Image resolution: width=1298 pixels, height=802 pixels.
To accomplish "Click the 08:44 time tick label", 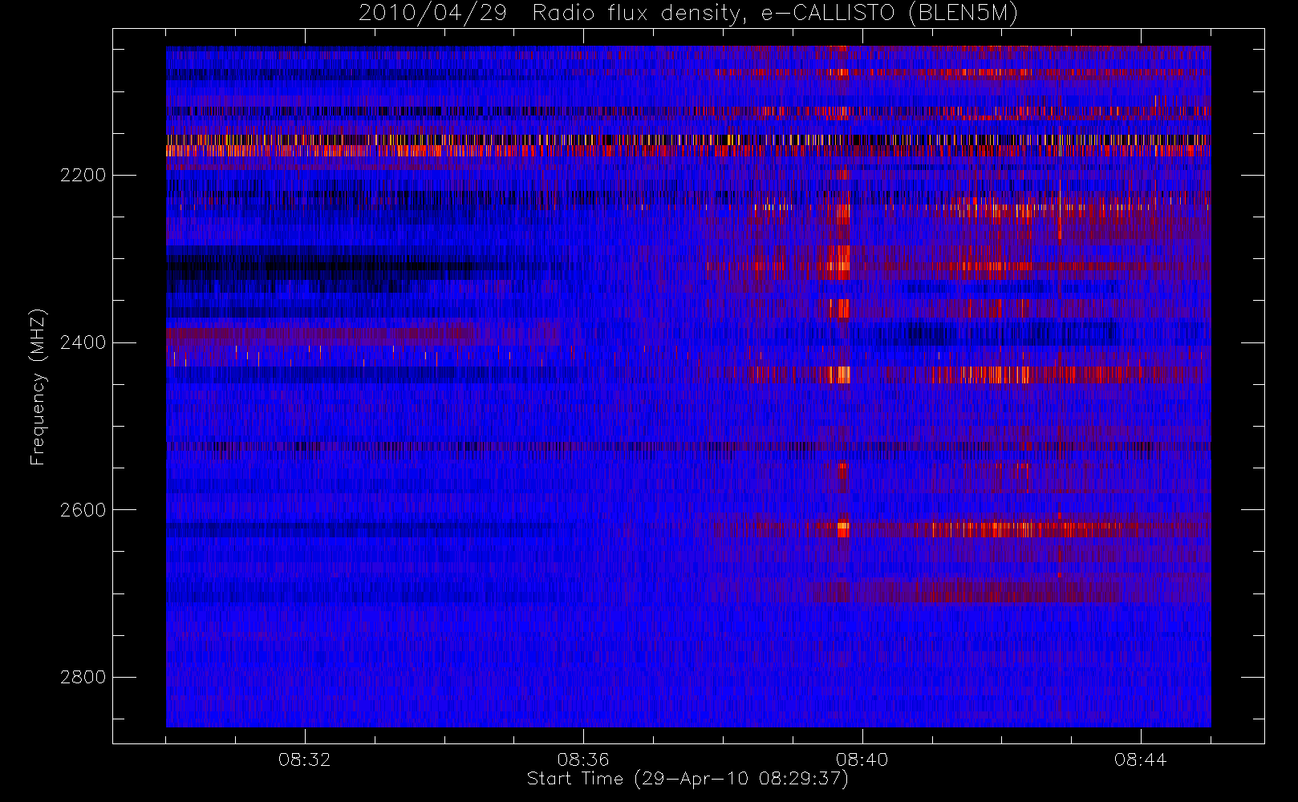I will (1140, 759).
